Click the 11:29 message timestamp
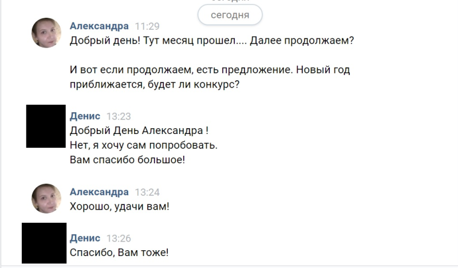This screenshot has height=268, width=458. [x=147, y=26]
